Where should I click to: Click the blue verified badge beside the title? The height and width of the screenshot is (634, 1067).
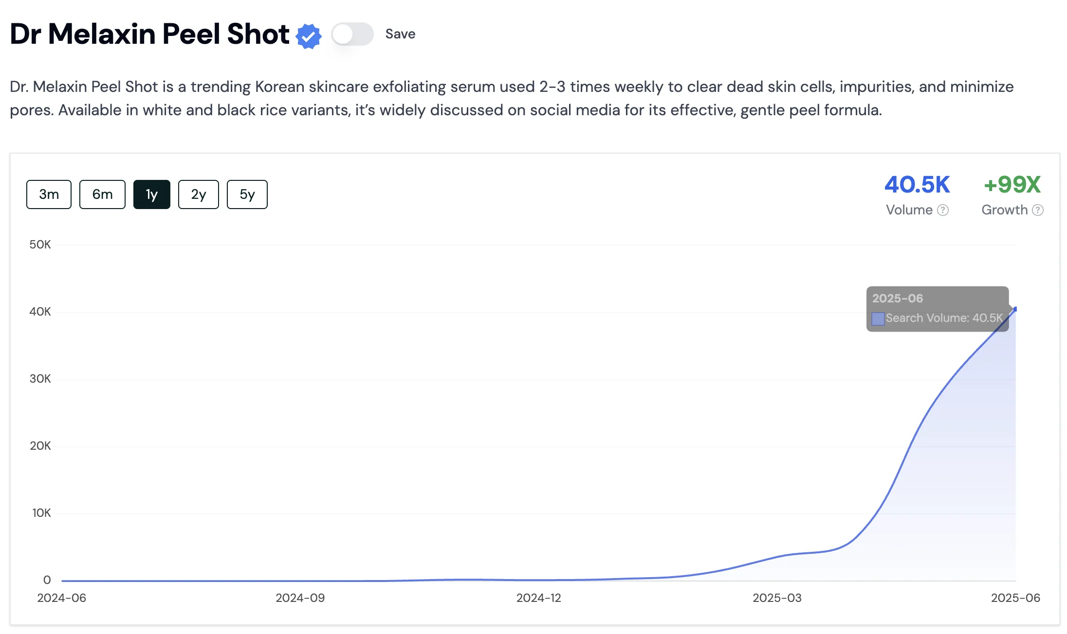tap(309, 35)
